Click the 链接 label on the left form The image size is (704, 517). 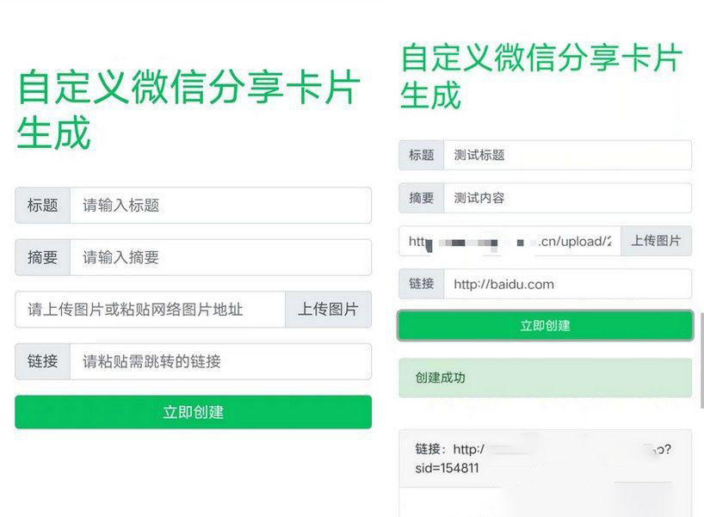tap(42, 362)
